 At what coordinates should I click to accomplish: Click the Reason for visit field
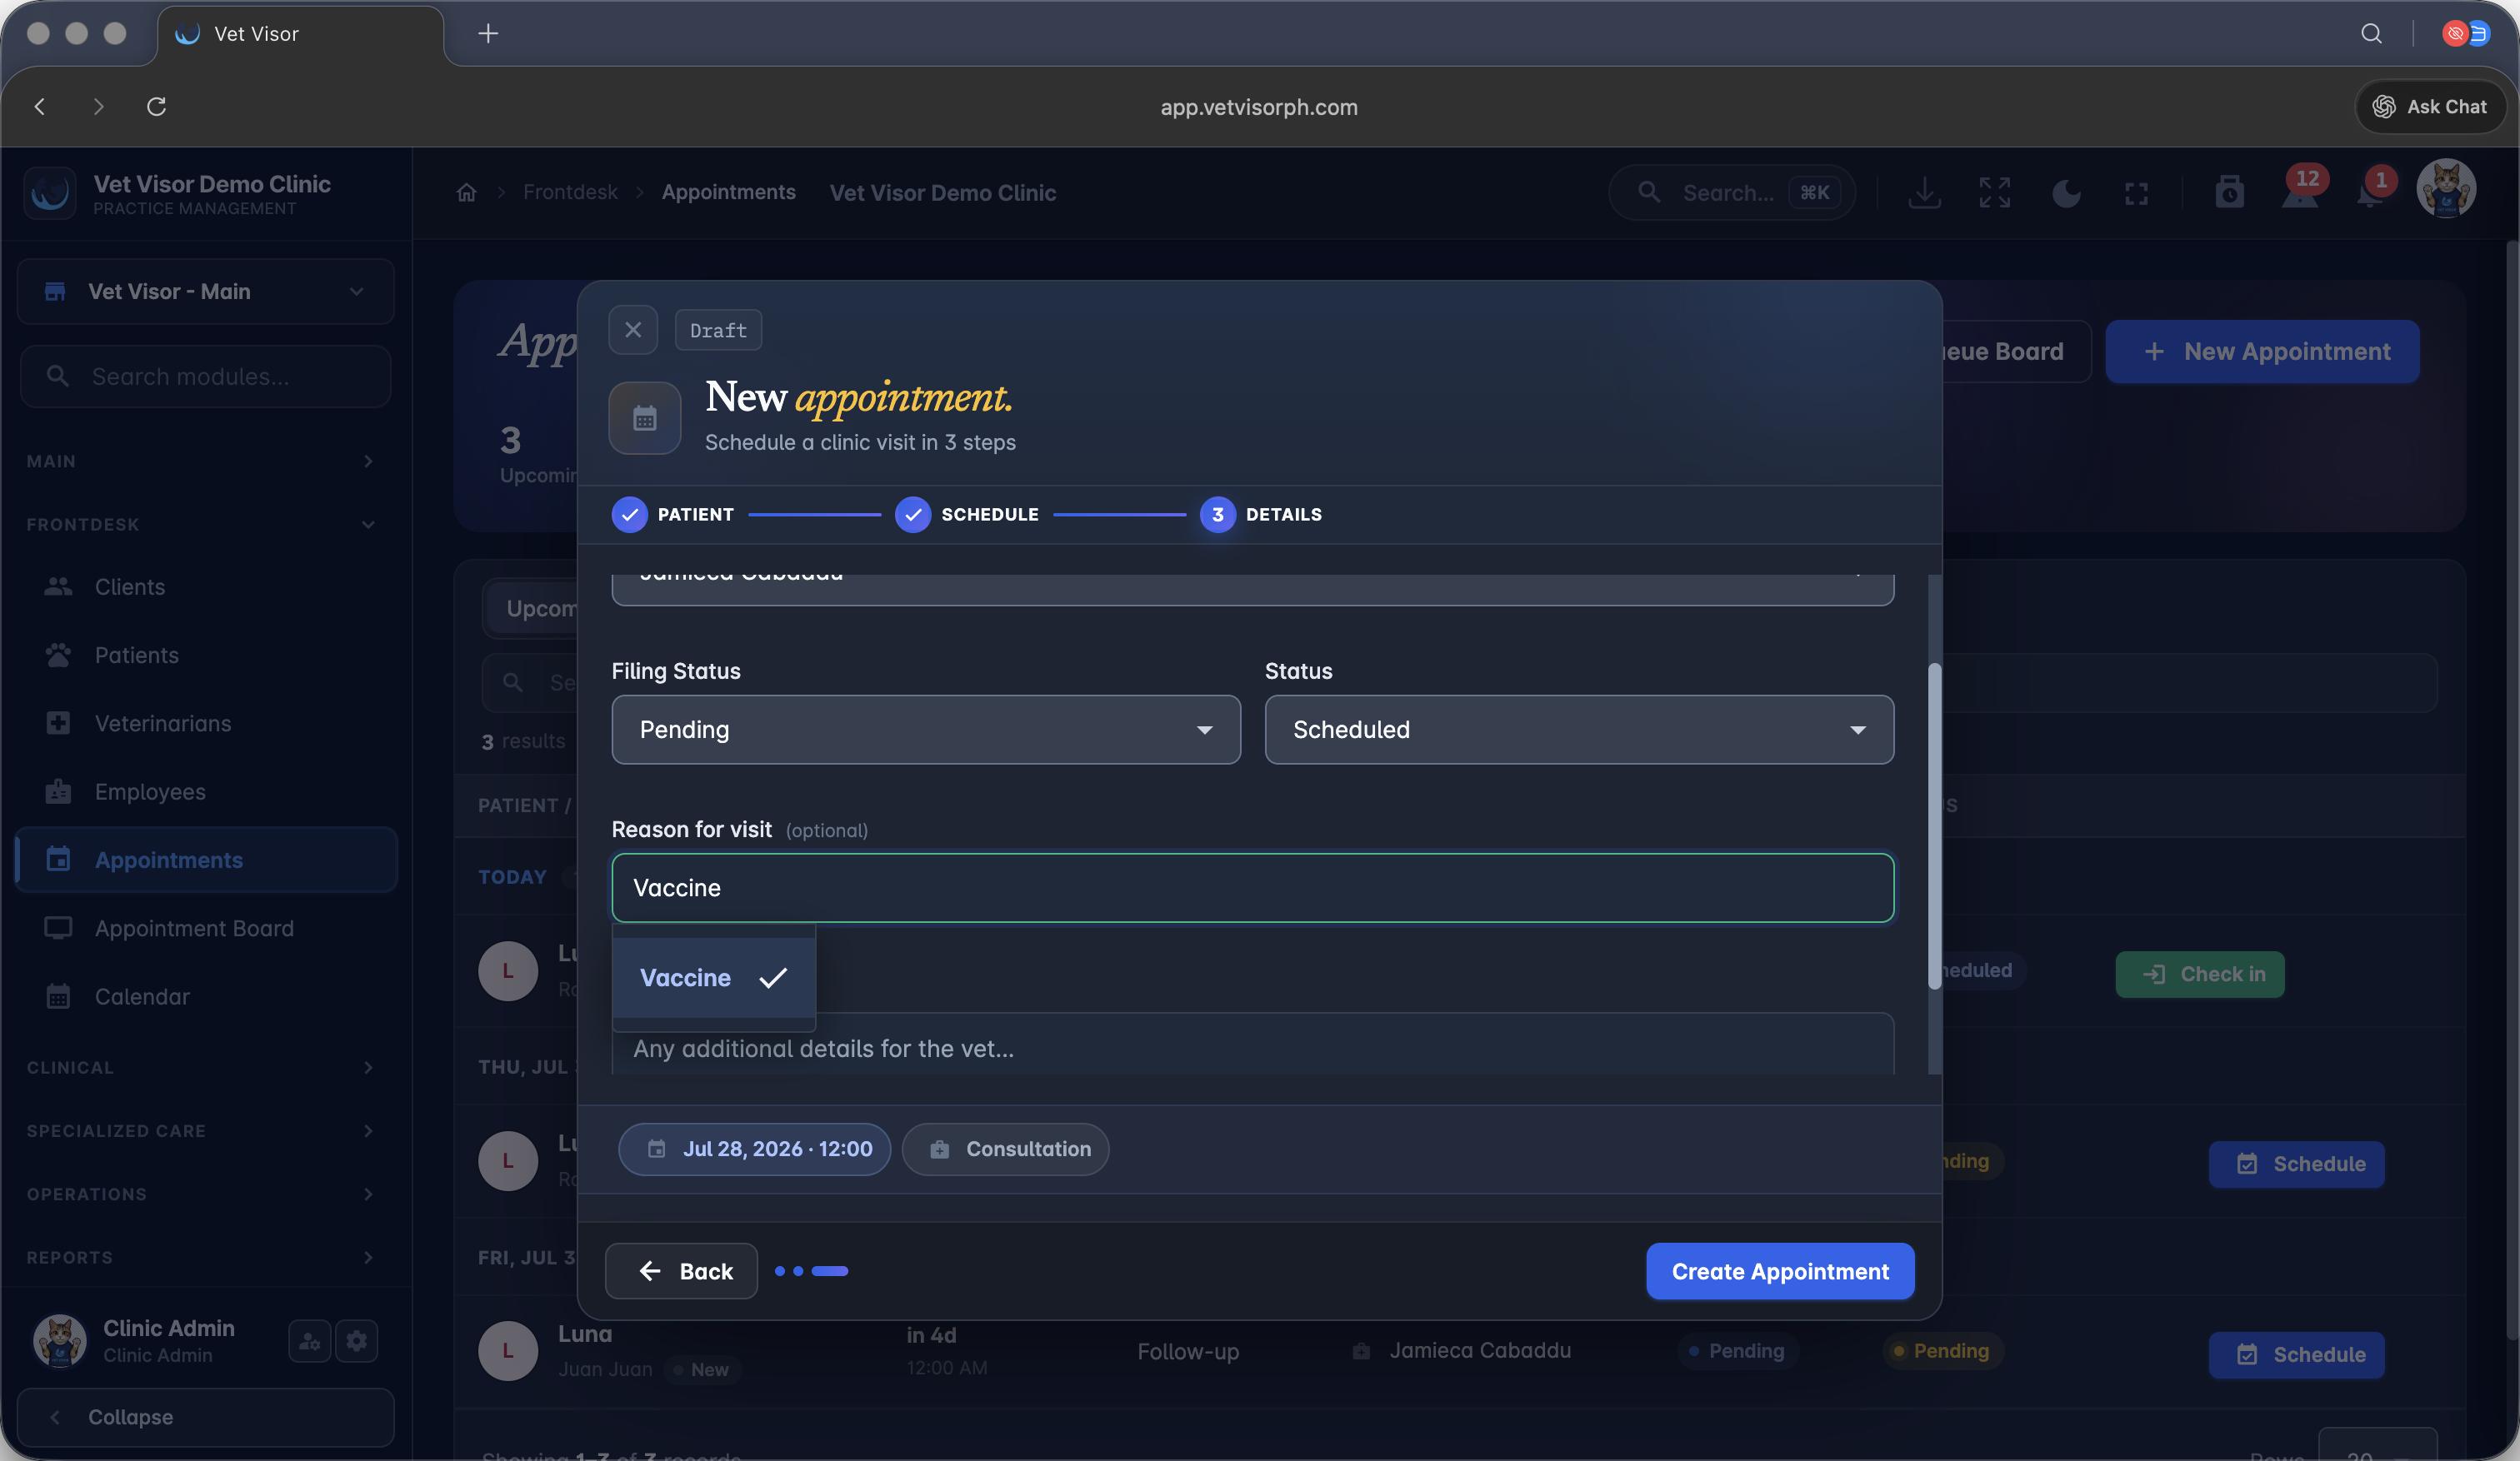click(1253, 889)
